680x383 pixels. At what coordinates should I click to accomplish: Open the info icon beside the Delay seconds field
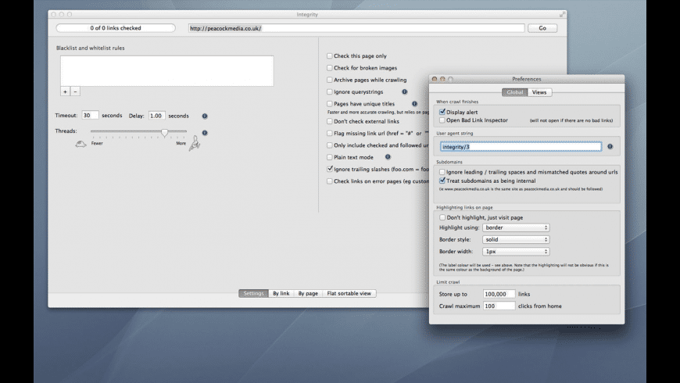point(205,116)
